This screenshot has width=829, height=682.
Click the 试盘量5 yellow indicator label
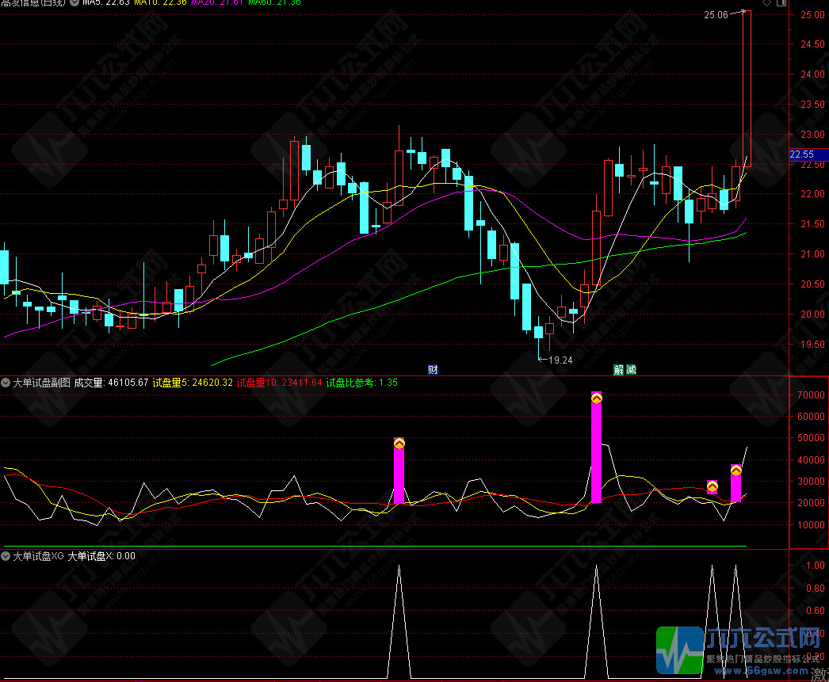click(193, 383)
